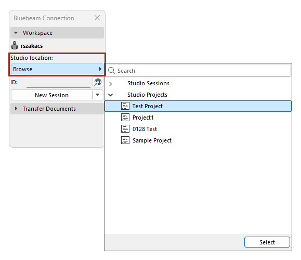This screenshot has height=260, width=301.
Task: Open the Browse studio location dropdown
Action: pyautogui.click(x=57, y=69)
